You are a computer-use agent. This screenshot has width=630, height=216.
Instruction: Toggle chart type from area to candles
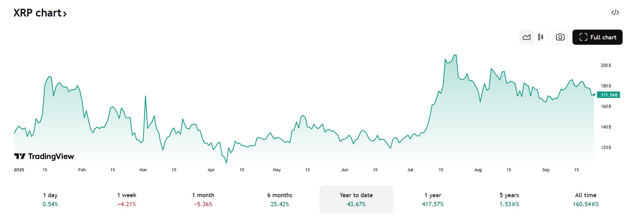pyautogui.click(x=540, y=37)
